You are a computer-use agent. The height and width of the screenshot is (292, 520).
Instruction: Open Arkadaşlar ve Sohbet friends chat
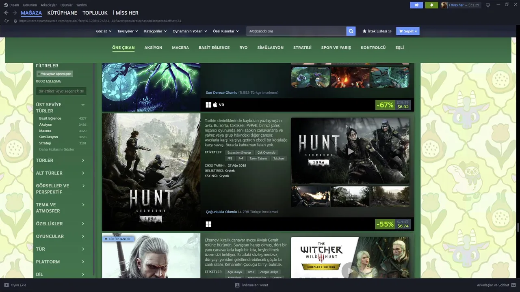click(x=496, y=285)
